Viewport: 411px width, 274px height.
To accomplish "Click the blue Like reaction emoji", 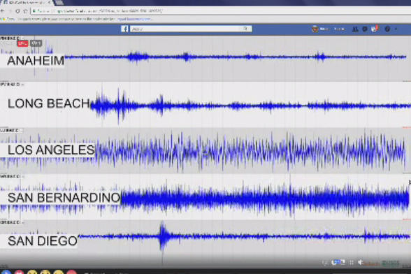I will coord(6,272).
